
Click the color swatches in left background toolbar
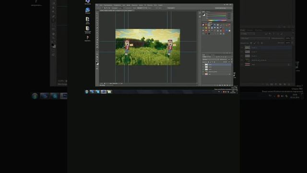(x=53, y=45)
